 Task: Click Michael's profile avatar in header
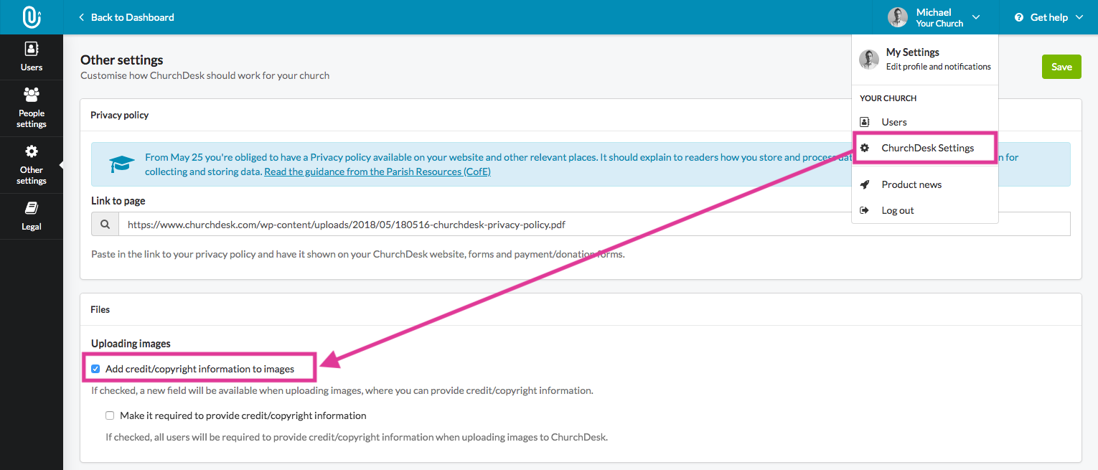pyautogui.click(x=898, y=17)
